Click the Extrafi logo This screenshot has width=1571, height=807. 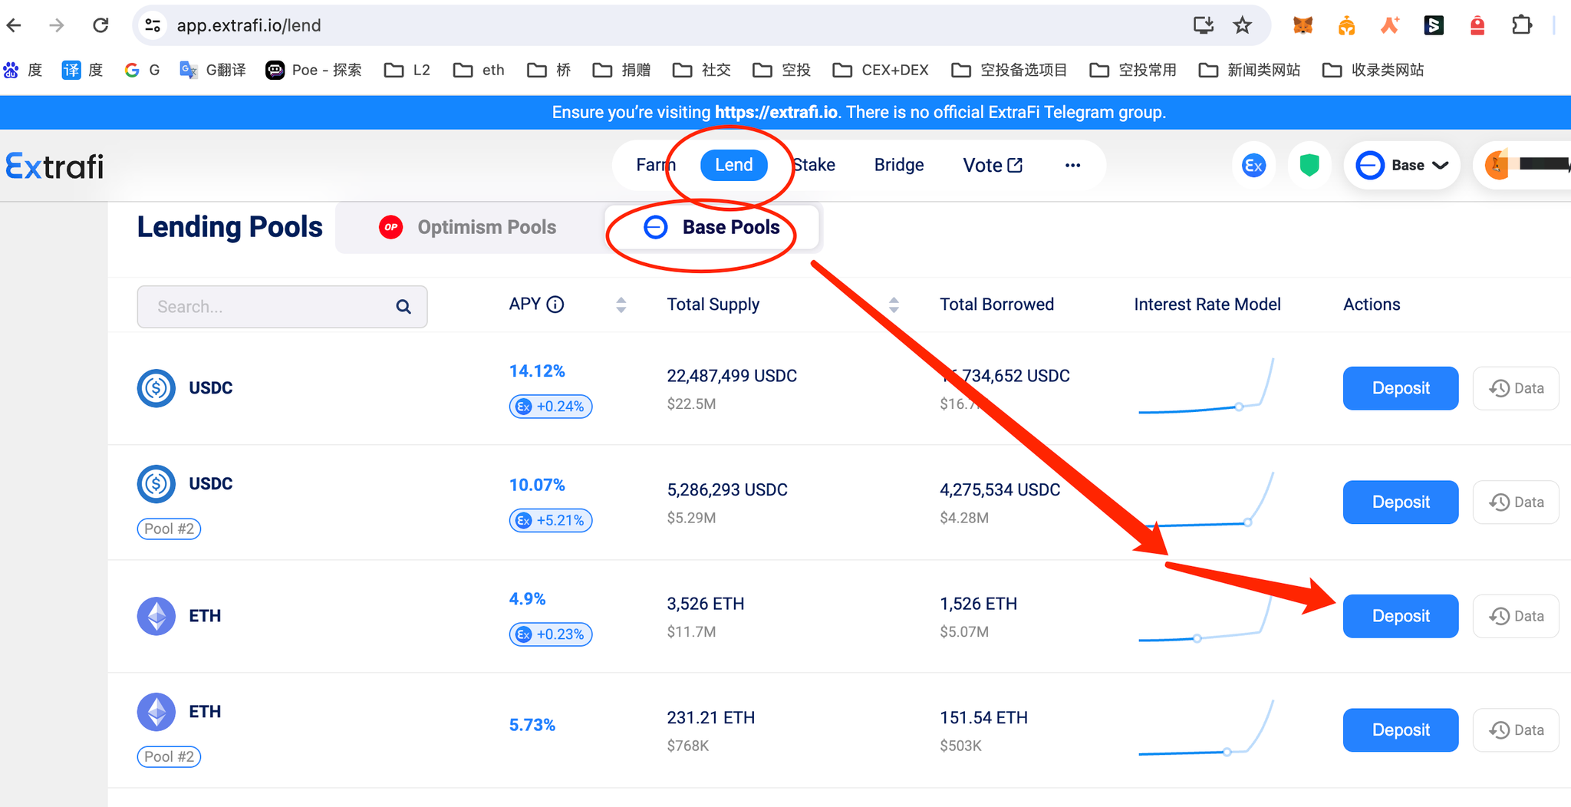54,166
